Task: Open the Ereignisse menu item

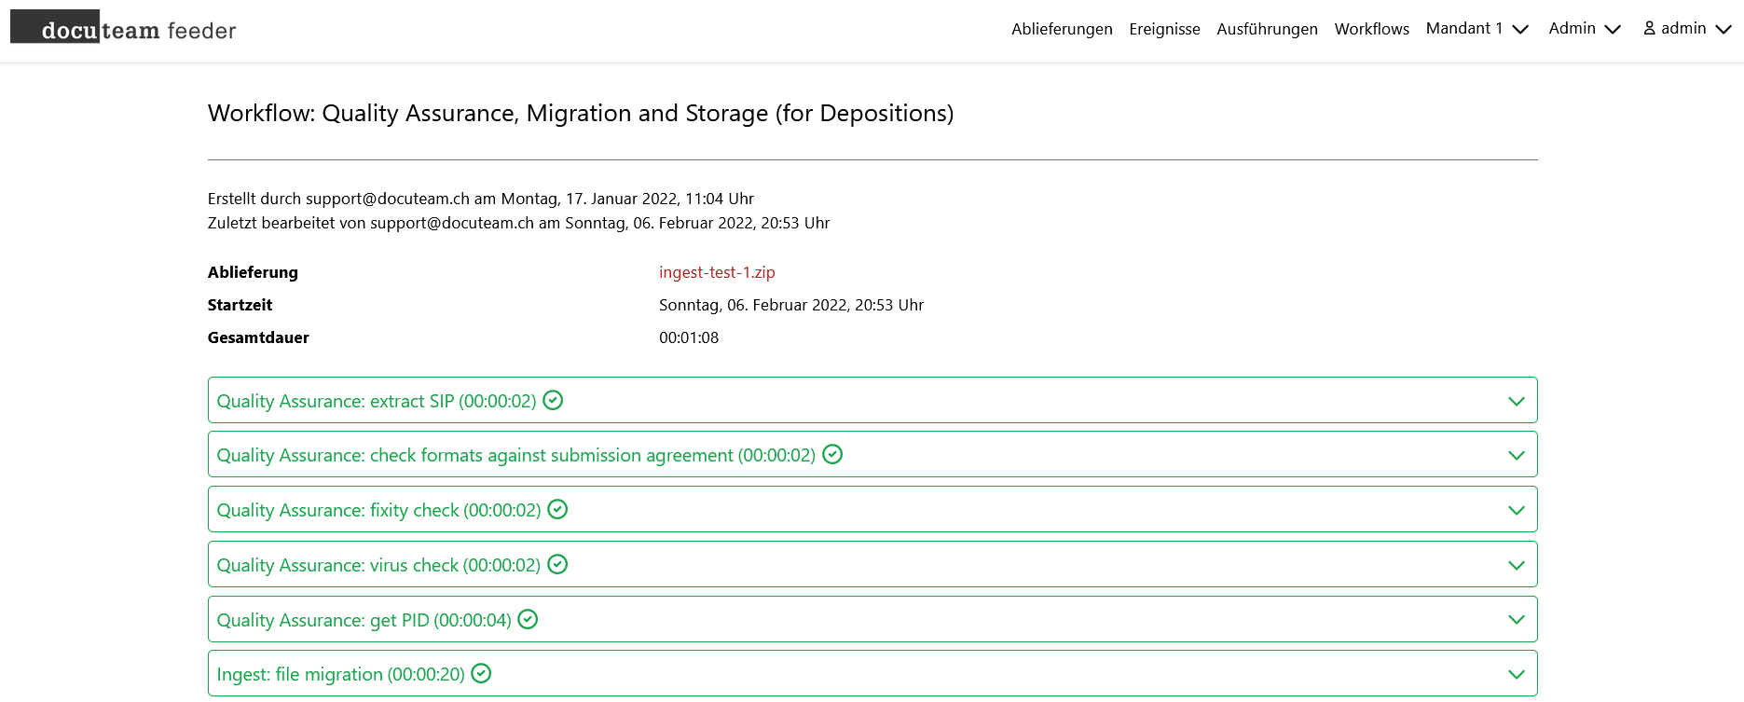Action: point(1164,29)
